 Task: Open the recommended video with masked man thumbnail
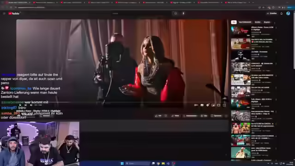[x=241, y=56]
